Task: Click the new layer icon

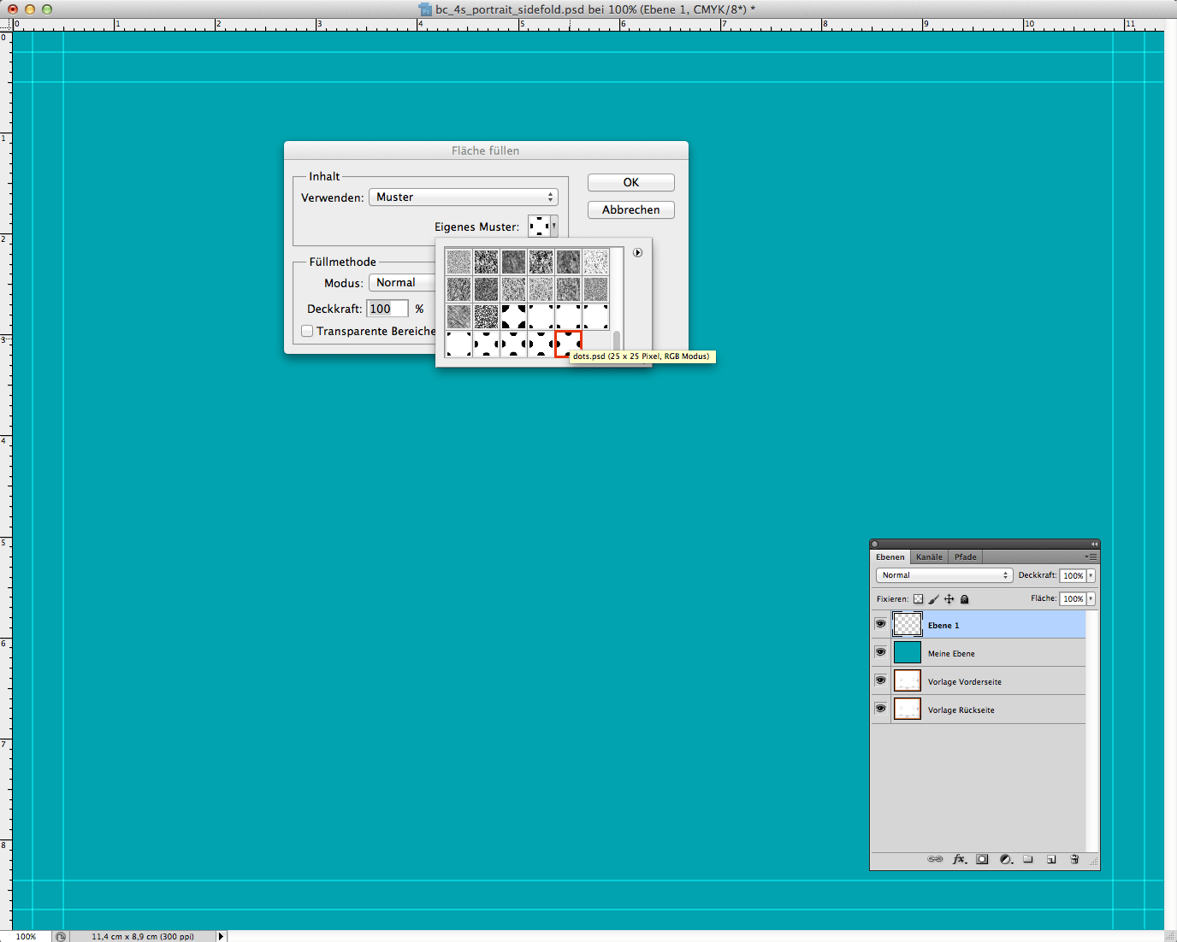Action: 1051,859
